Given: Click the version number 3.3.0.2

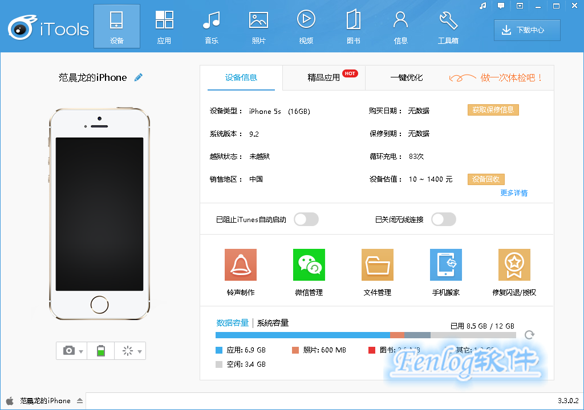Looking at the screenshot, I should (569, 401).
